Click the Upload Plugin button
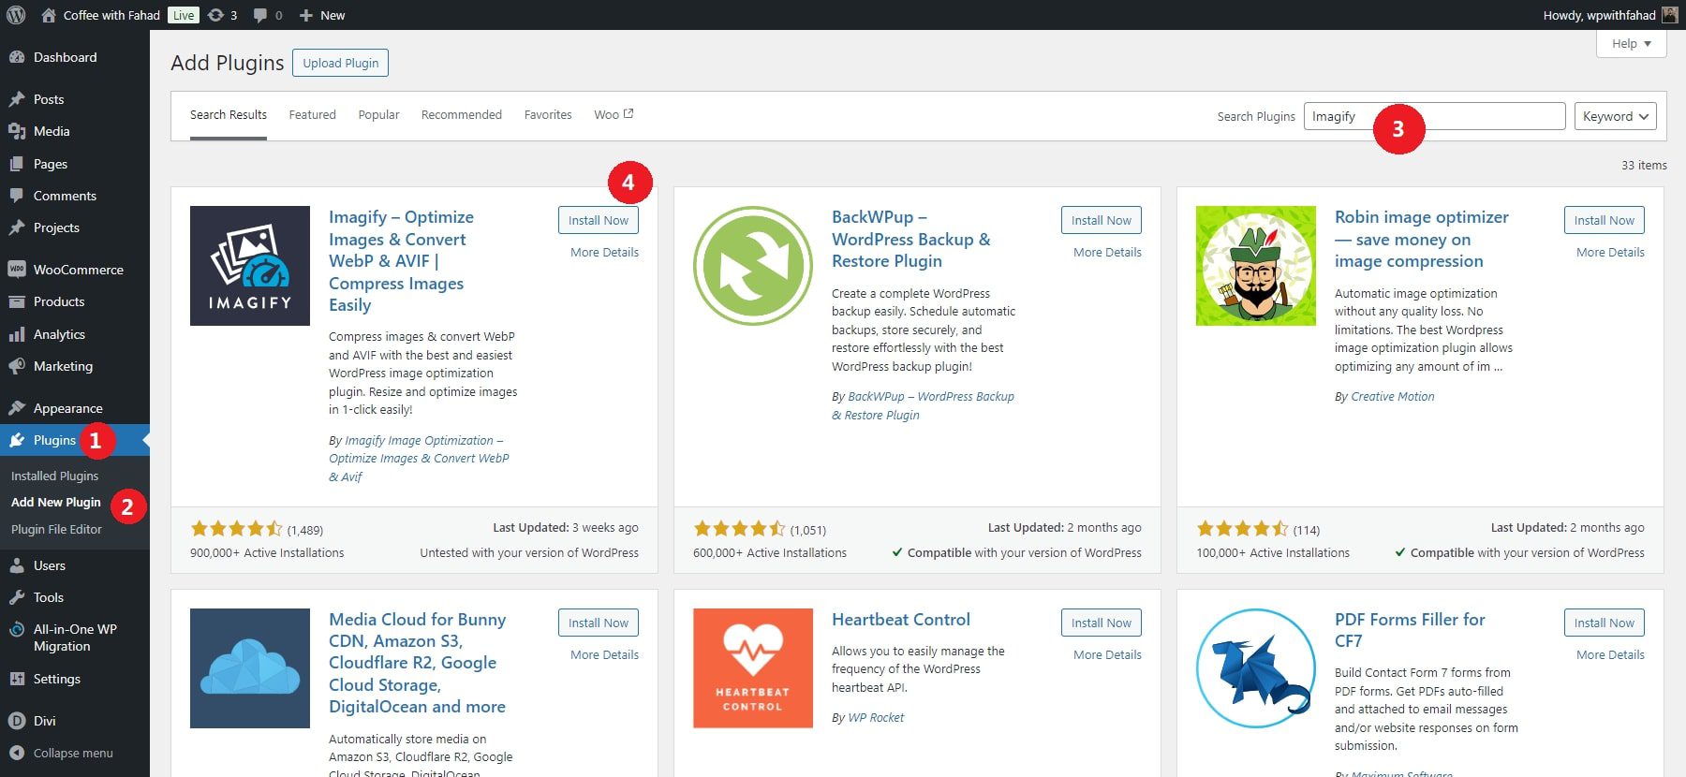1686x777 pixels. [341, 63]
